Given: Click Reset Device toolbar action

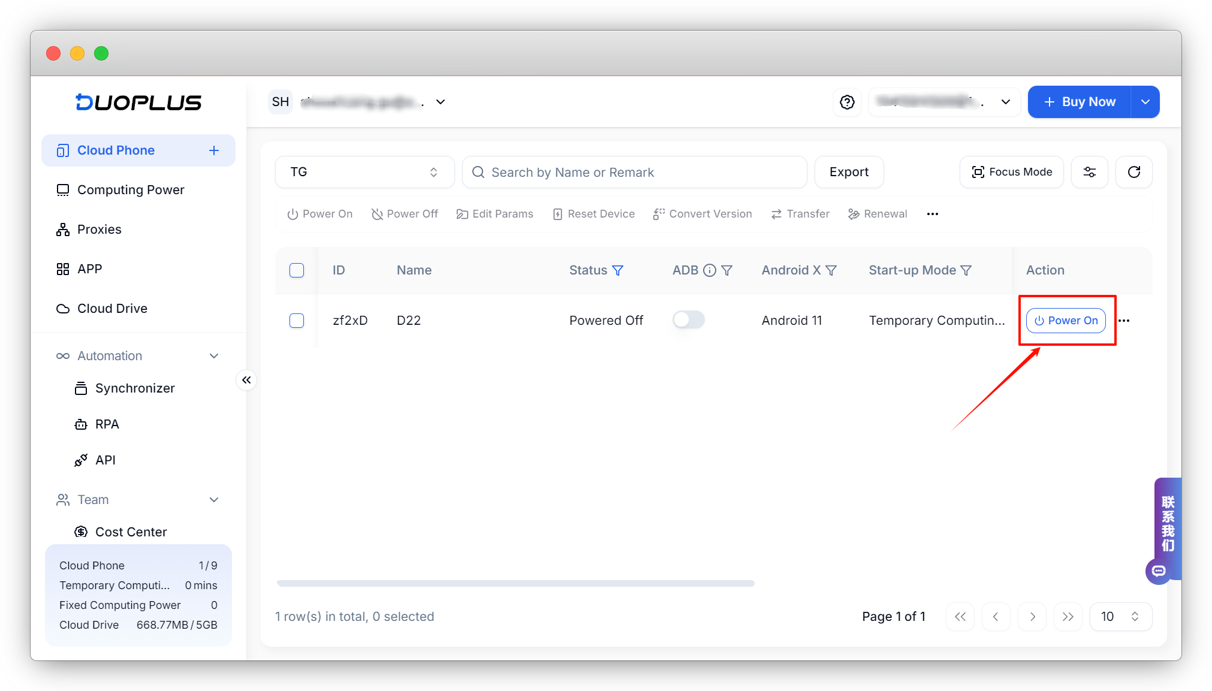Looking at the screenshot, I should tap(593, 214).
